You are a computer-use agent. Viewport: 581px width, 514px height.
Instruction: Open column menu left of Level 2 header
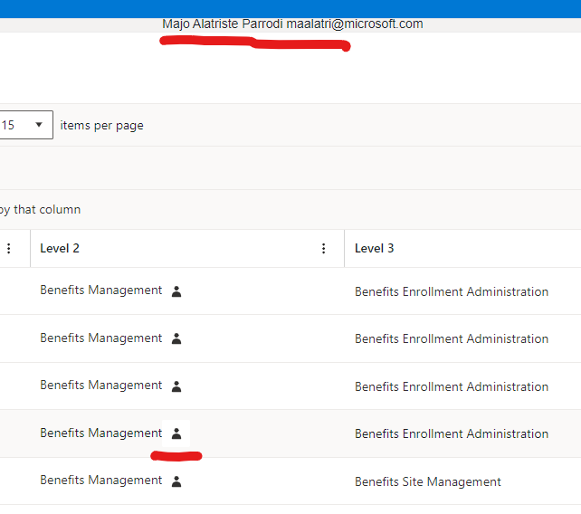coord(9,249)
